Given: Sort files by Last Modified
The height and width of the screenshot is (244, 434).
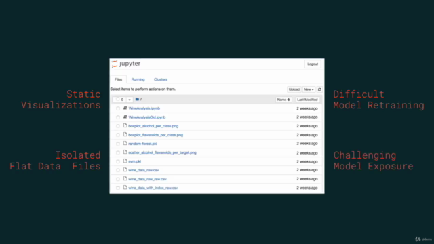Looking at the screenshot, I should 307,100.
